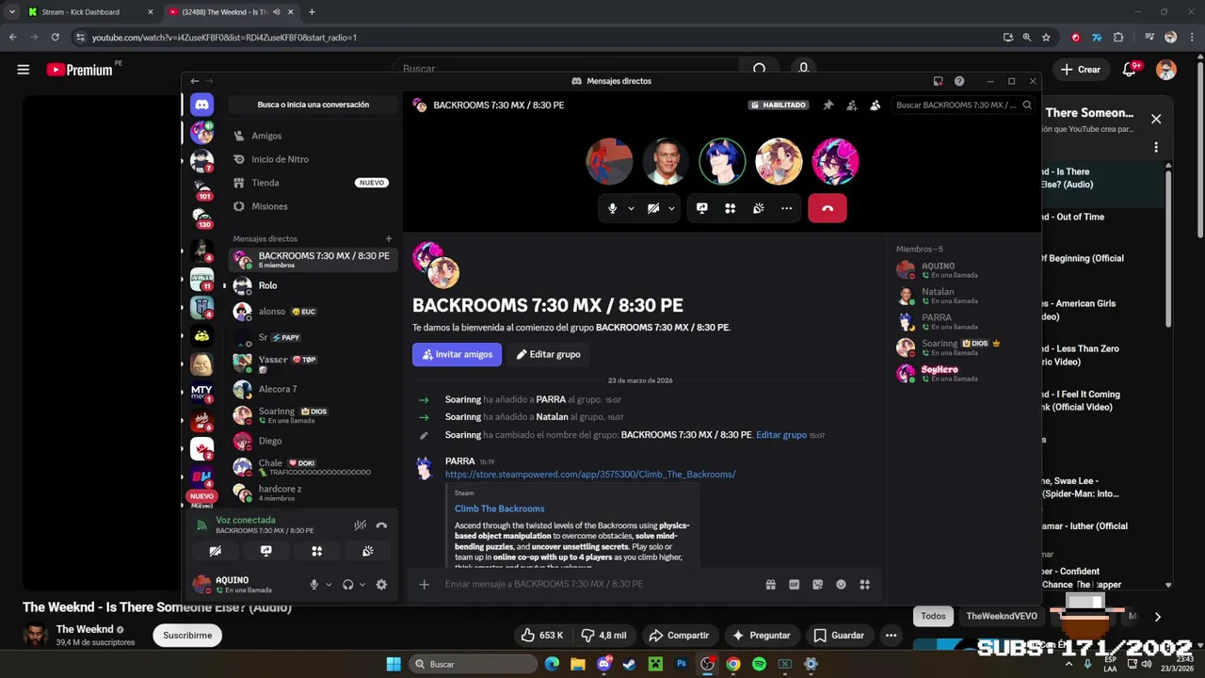Open the Windows Start menu
This screenshot has height=678, width=1205.
[x=394, y=664]
